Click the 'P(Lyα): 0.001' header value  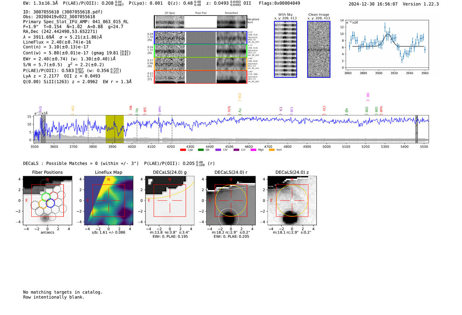(146, 3)
